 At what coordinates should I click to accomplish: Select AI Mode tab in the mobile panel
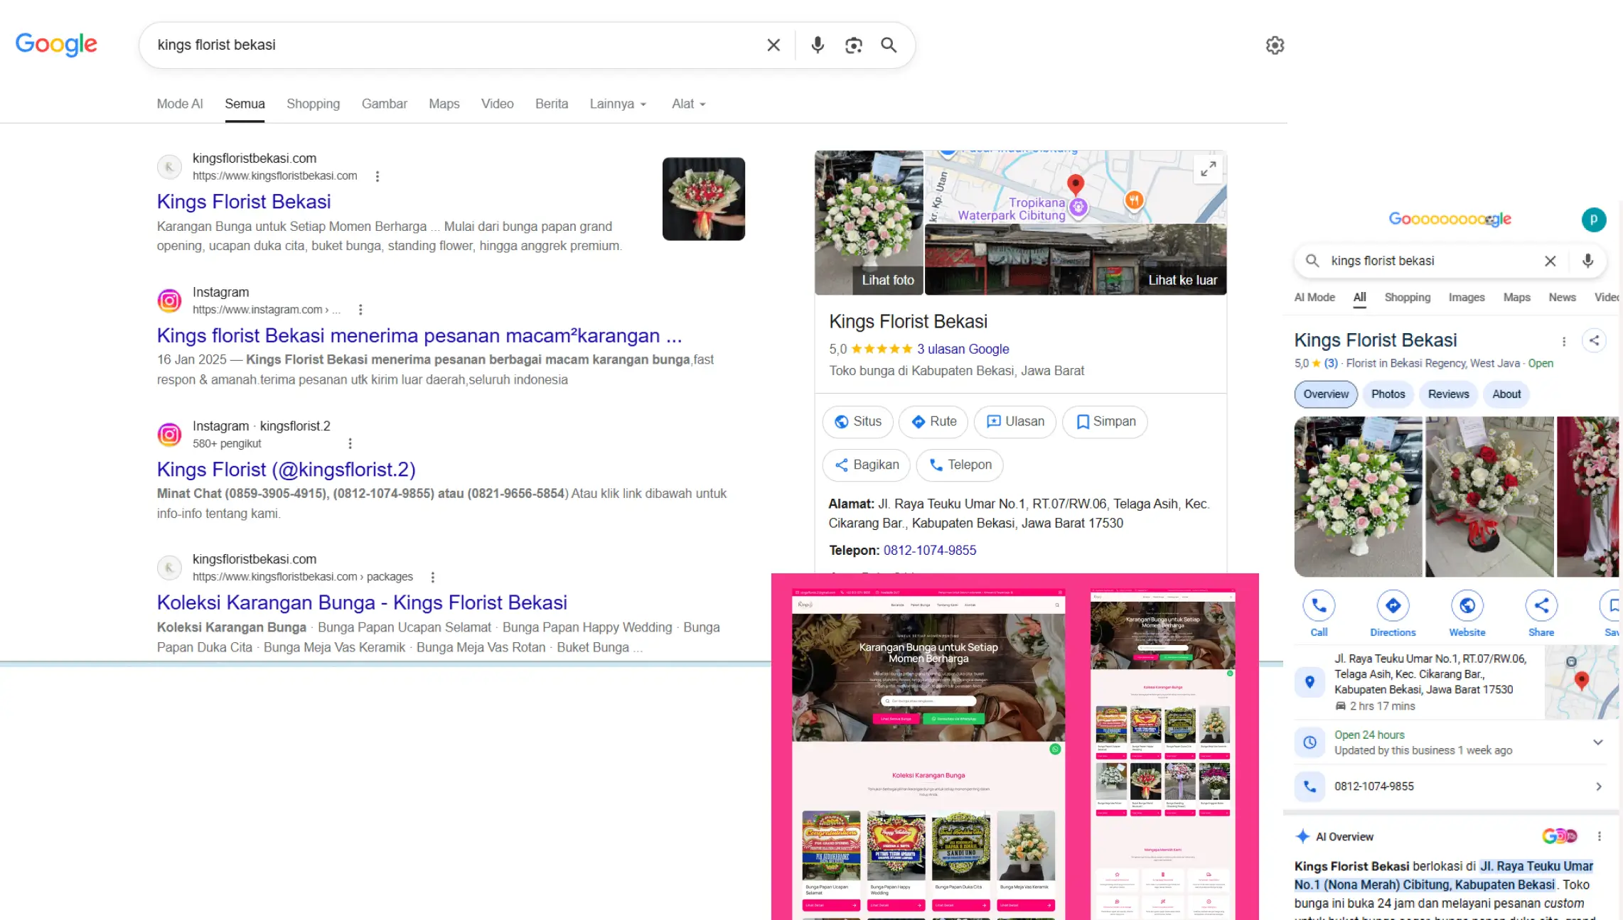1314,298
